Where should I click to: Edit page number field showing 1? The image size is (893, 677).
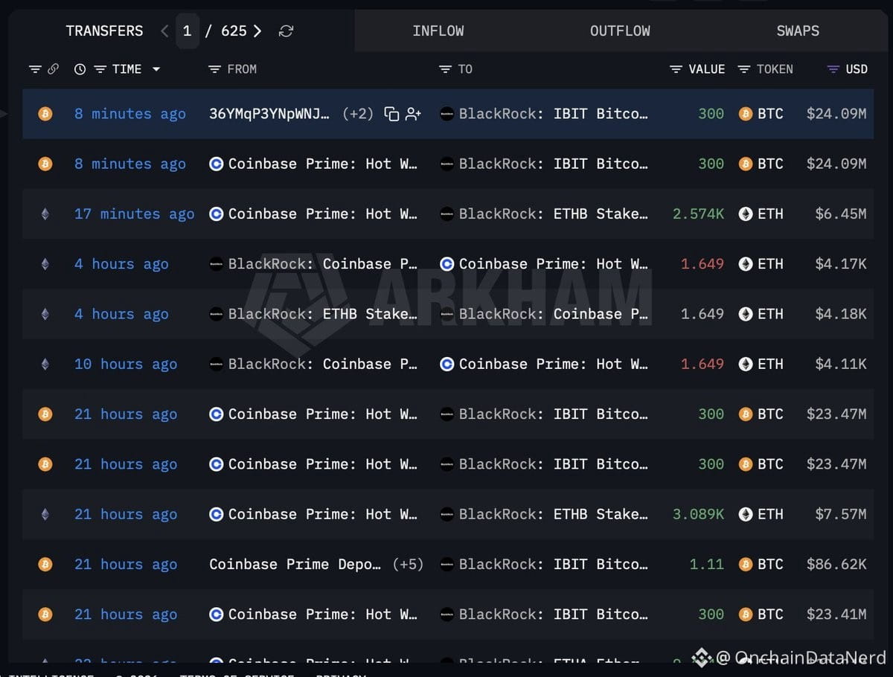pyautogui.click(x=187, y=31)
